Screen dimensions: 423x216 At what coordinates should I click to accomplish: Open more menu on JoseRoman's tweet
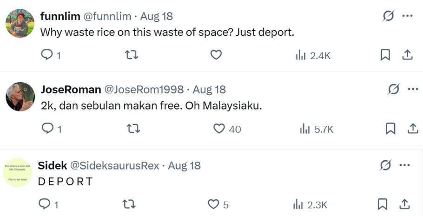[413, 89]
